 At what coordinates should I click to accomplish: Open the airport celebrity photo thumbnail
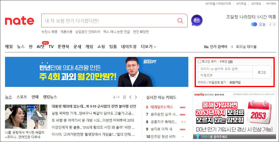click(x=26, y=116)
